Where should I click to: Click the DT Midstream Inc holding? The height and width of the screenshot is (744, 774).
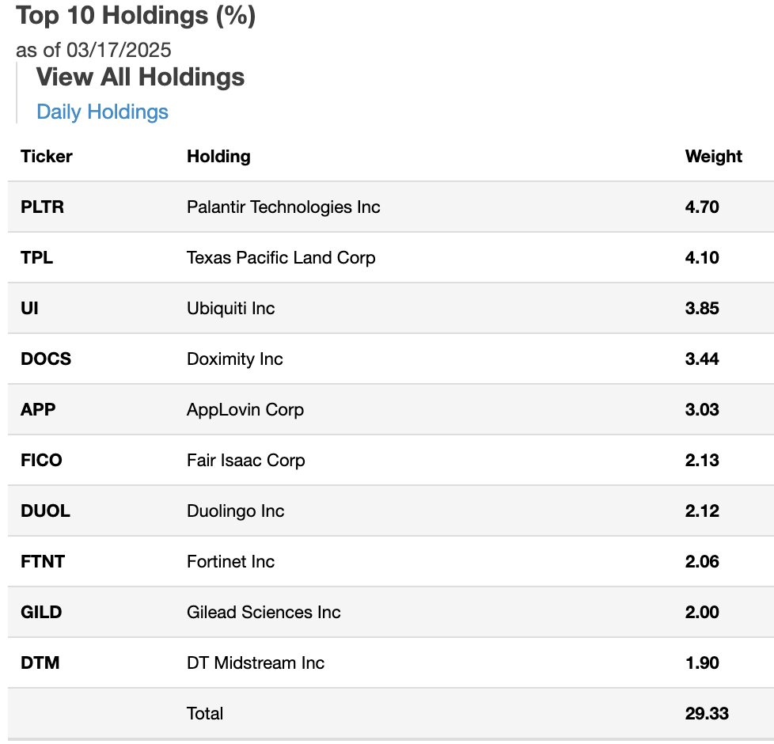255,662
